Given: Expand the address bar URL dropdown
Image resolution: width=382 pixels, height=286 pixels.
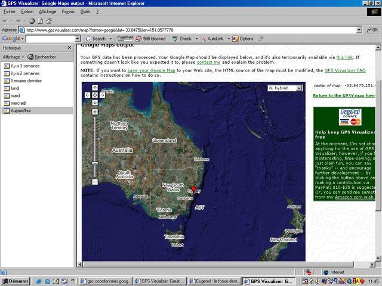Looking at the screenshot, I should point(359,29).
